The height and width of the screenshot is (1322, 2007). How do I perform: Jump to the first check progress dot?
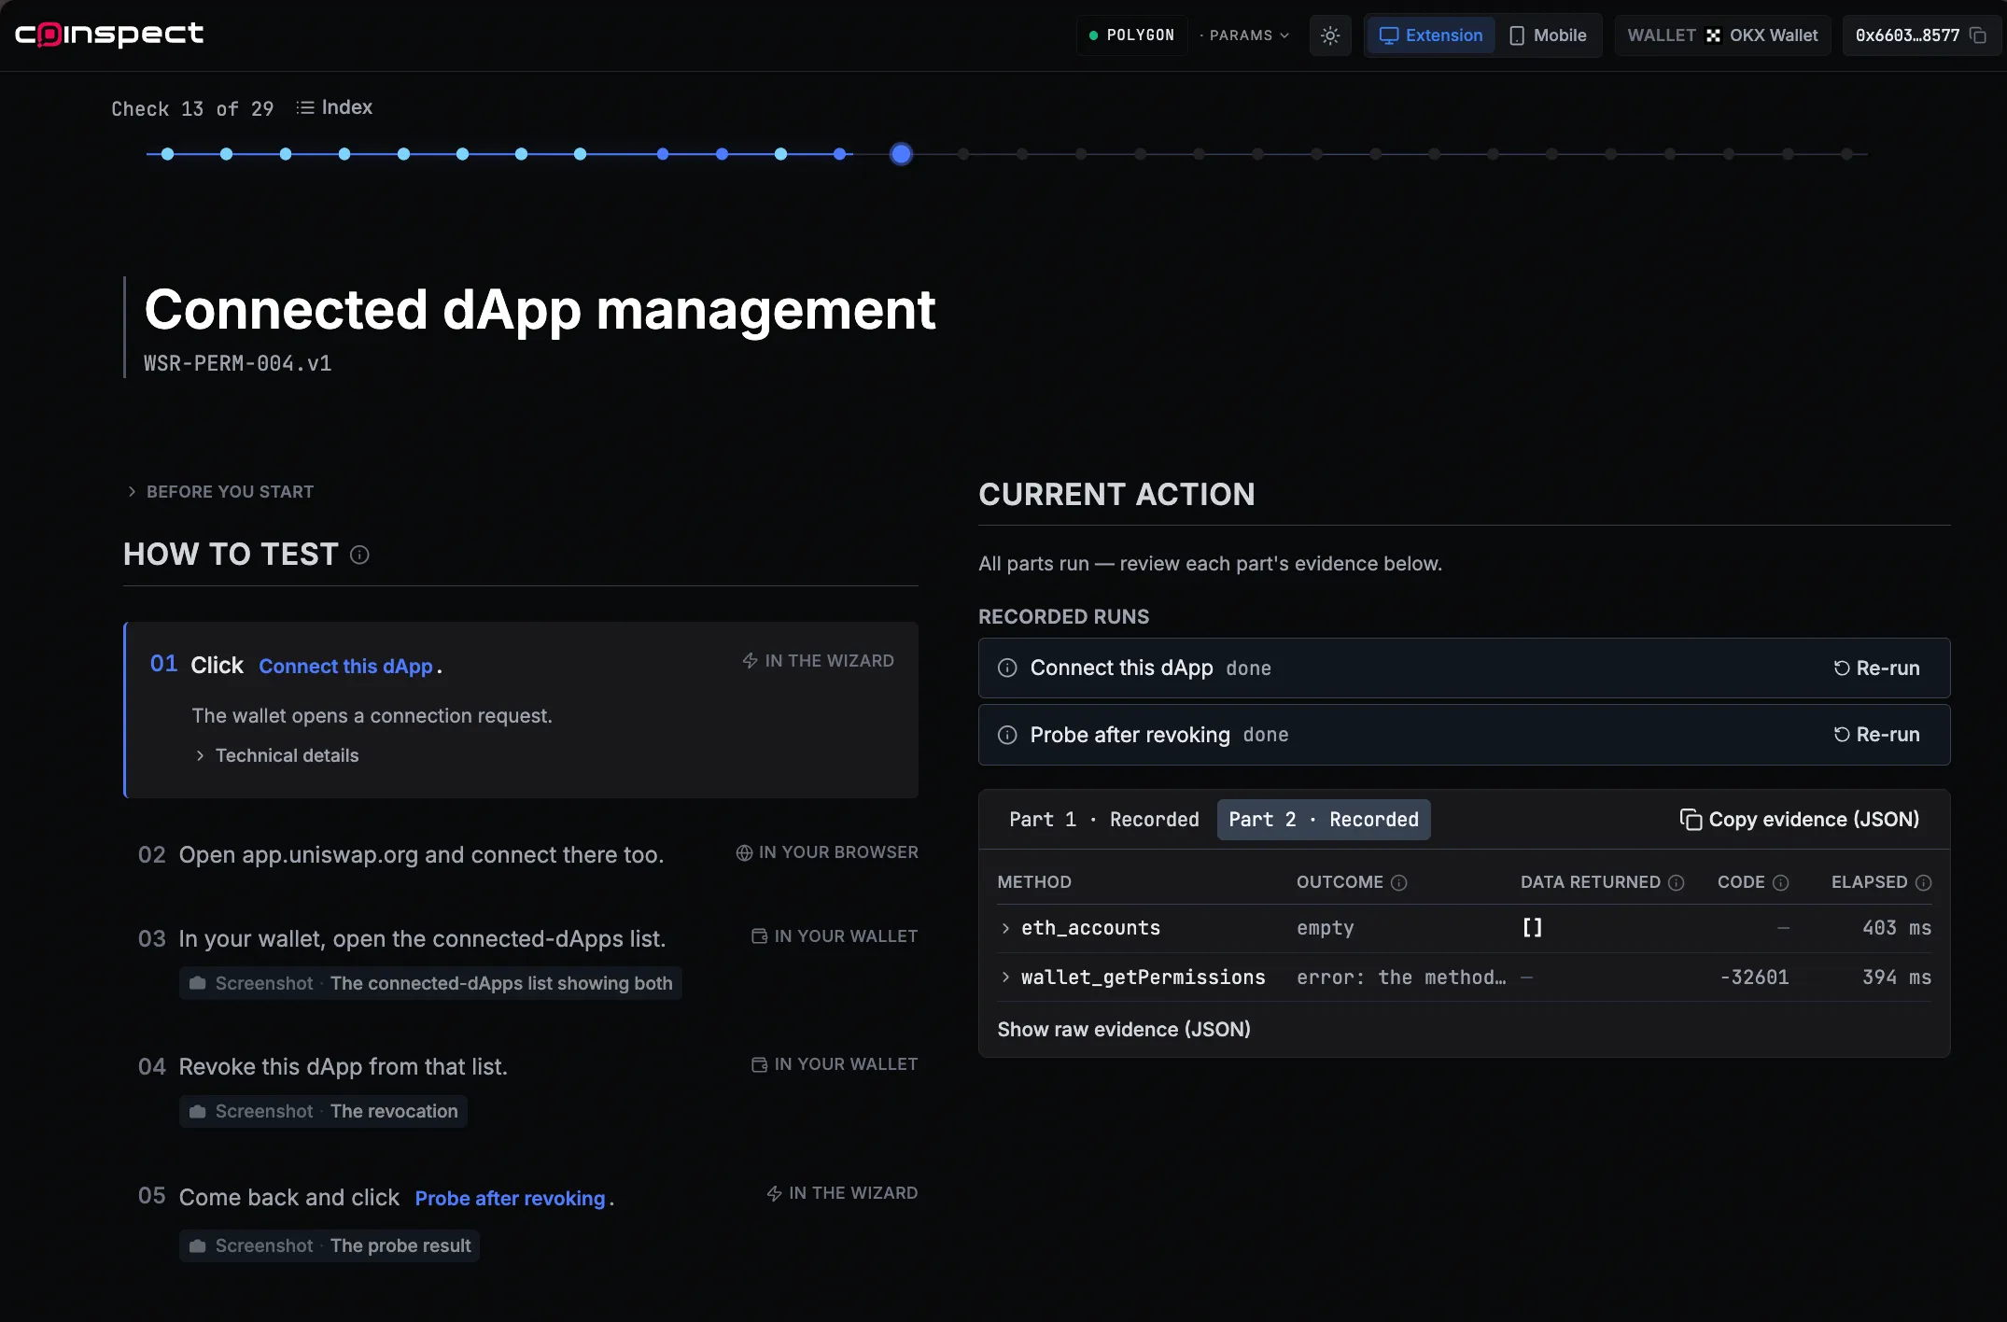click(x=167, y=154)
